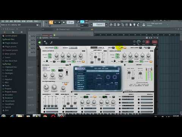
Task: Toggle Oscillator A1 invert button
Action: [x=54, y=62]
